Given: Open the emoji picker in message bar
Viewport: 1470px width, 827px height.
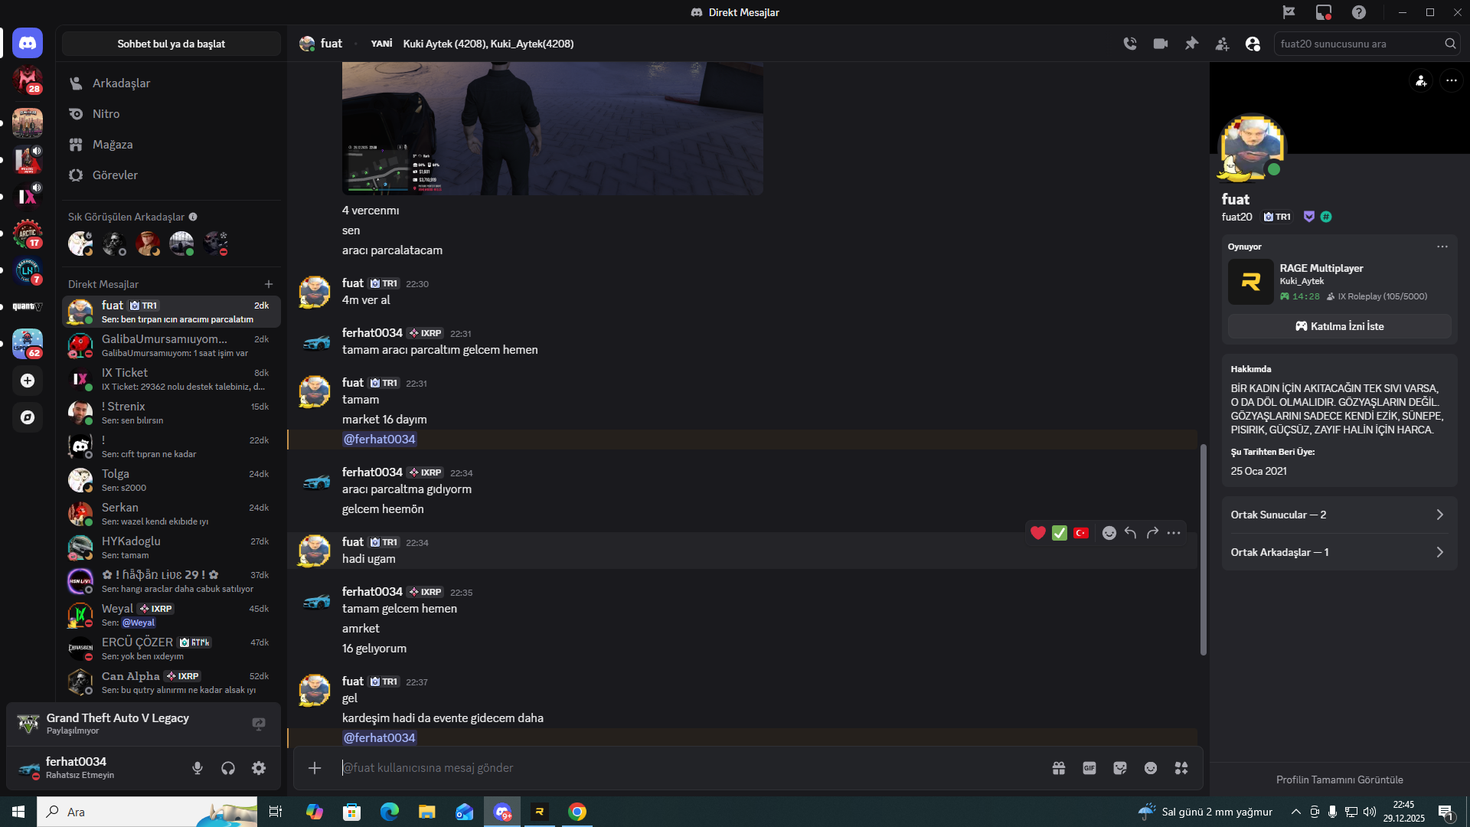Looking at the screenshot, I should click(1151, 768).
